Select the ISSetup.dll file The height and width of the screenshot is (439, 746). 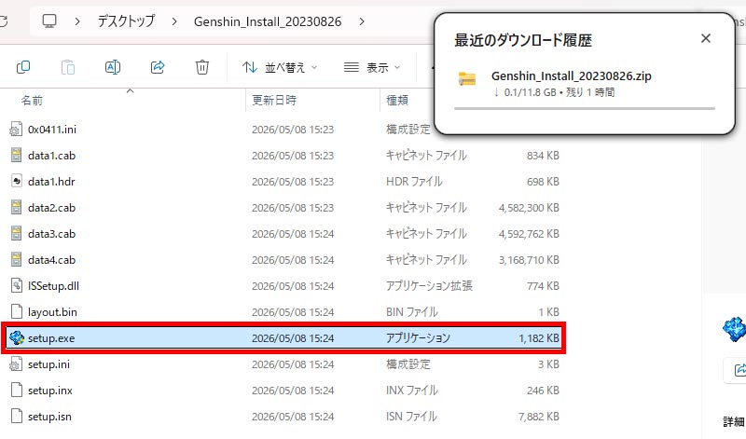point(283,286)
